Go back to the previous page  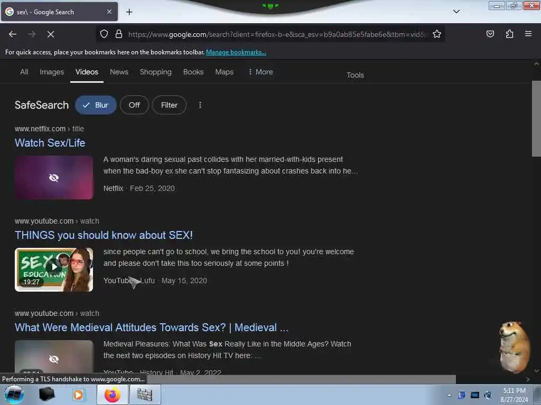[13, 34]
